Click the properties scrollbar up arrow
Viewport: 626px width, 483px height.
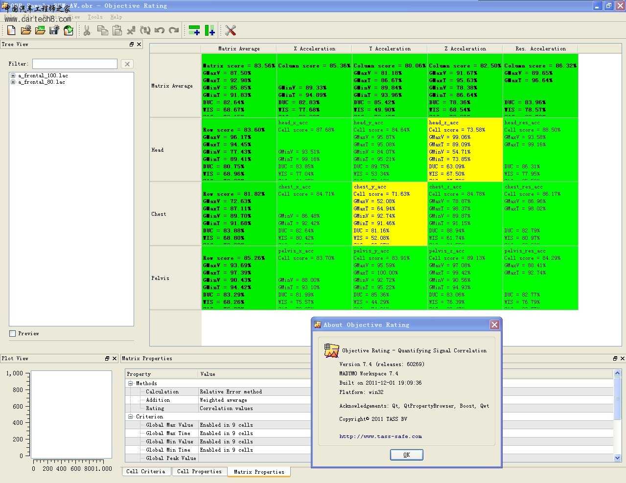[x=617, y=373]
